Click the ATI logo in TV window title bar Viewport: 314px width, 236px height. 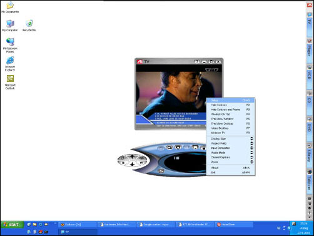pos(140,61)
